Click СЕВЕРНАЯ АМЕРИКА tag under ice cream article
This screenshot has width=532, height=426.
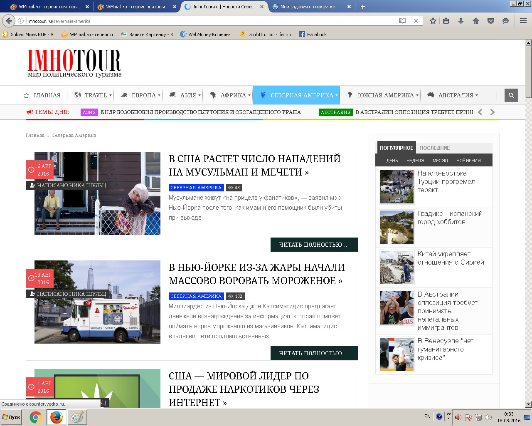coord(196,296)
